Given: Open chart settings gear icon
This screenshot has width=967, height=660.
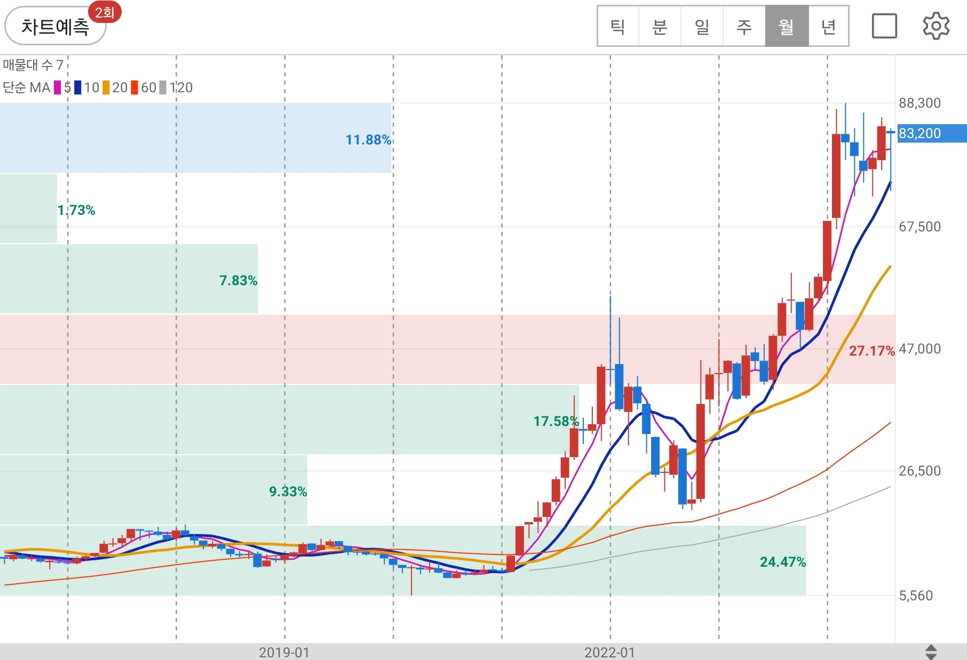Looking at the screenshot, I should pos(936,26).
